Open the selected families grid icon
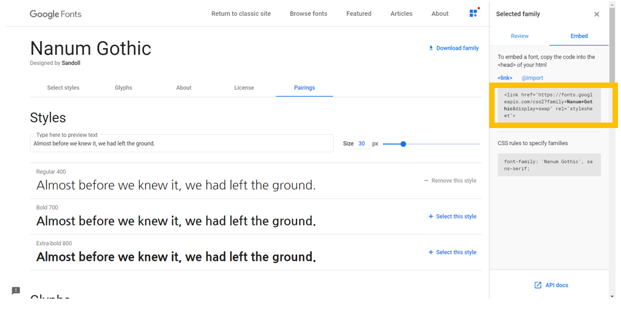621x318 pixels. coord(473,13)
